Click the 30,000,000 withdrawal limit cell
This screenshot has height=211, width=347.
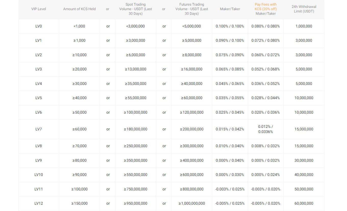[304, 160]
